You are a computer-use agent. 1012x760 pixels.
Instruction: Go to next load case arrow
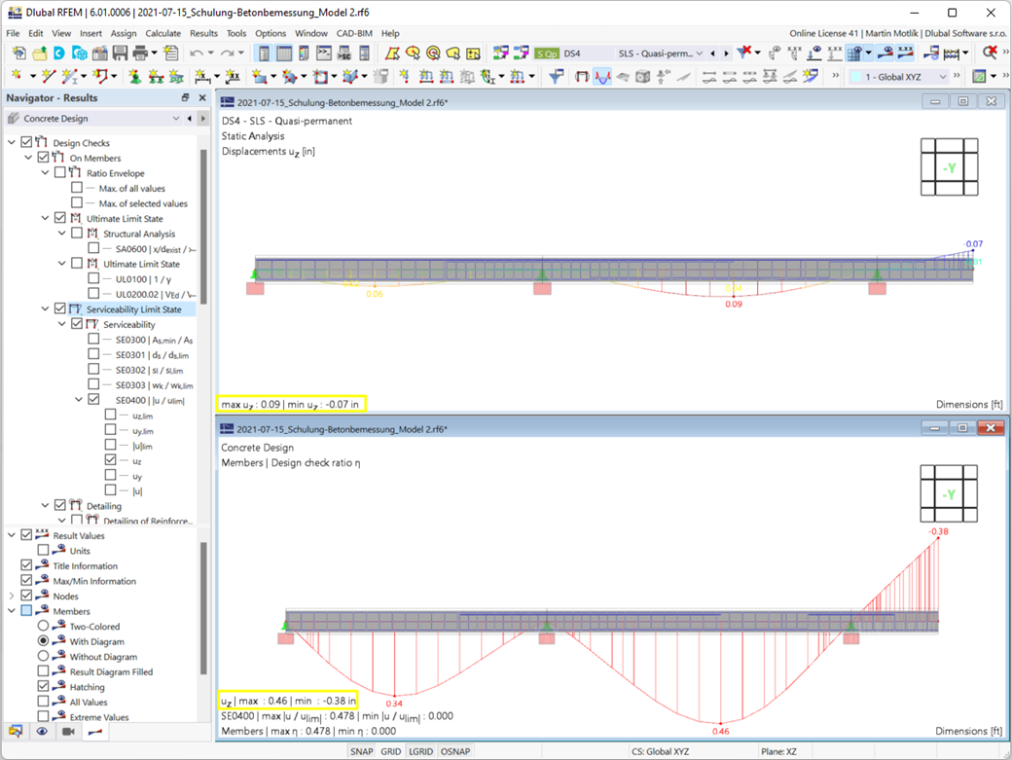pos(725,54)
